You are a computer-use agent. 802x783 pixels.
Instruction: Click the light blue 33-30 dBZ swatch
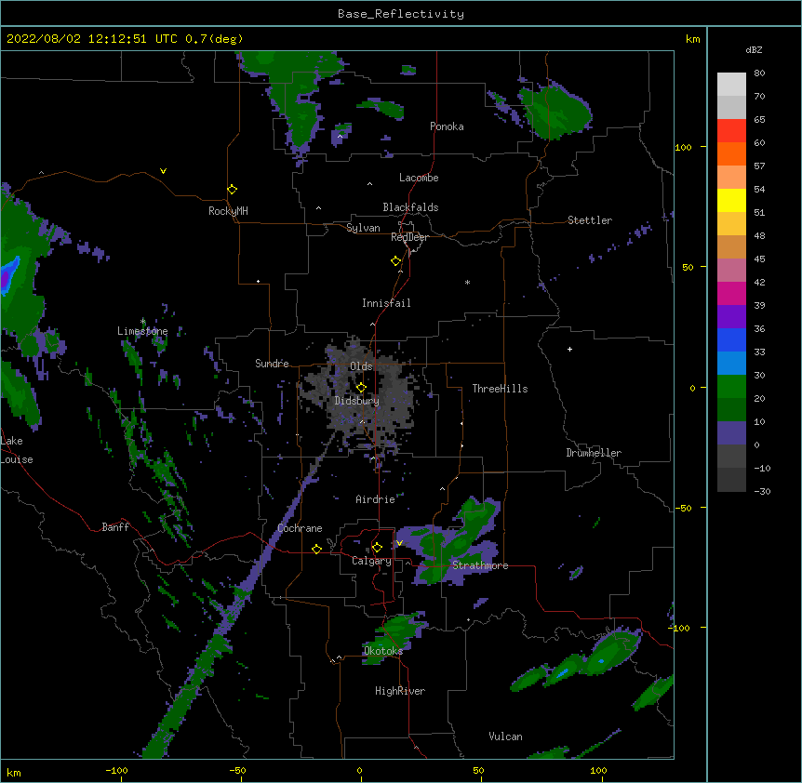pyautogui.click(x=731, y=364)
